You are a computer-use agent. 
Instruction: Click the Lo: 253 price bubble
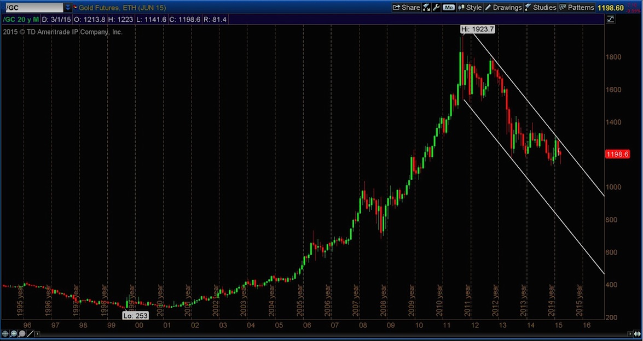[x=135, y=316]
